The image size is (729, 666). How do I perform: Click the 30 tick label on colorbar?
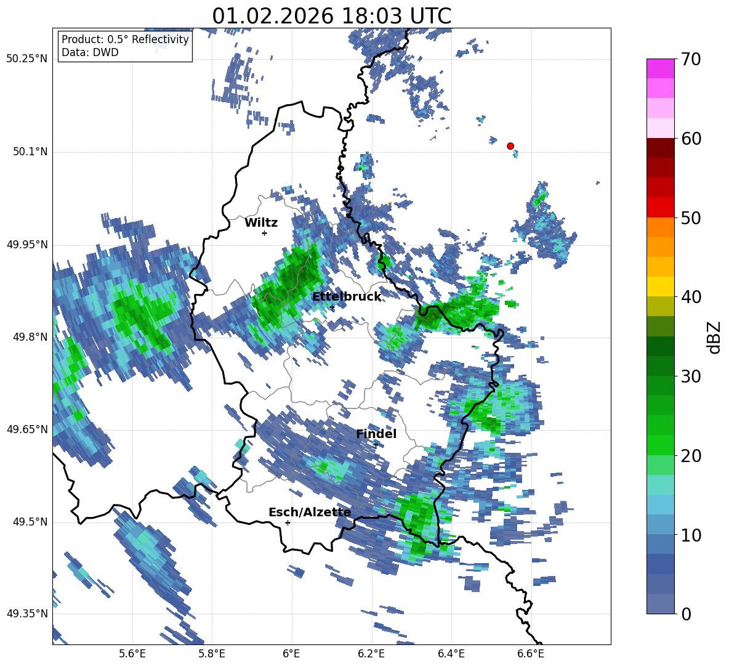690,376
